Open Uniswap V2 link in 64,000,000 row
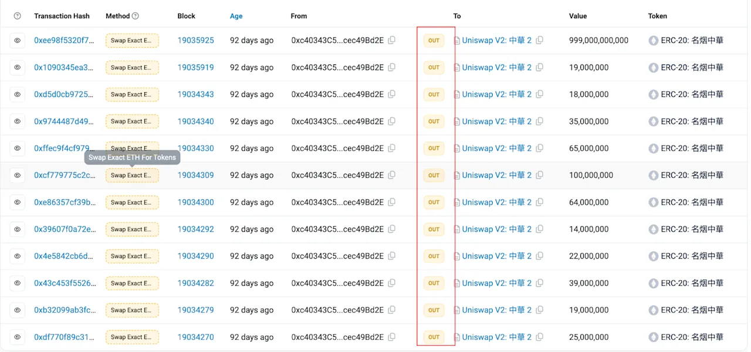Image resolution: width=751 pixels, height=352 pixels. (496, 202)
